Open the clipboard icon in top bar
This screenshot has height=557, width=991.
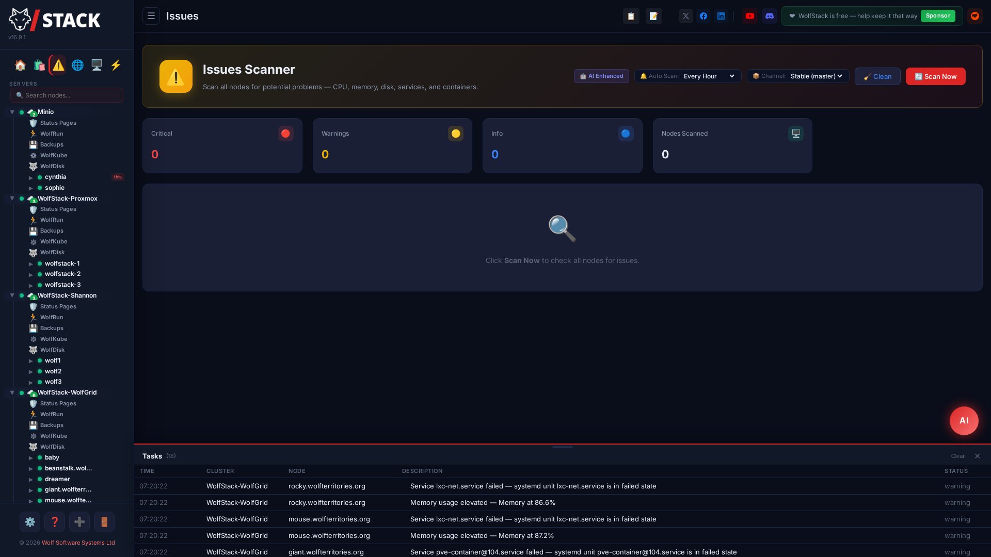point(631,16)
